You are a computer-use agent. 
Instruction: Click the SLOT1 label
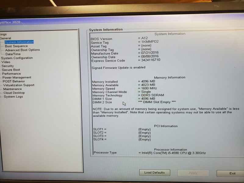[x=100, y=129]
